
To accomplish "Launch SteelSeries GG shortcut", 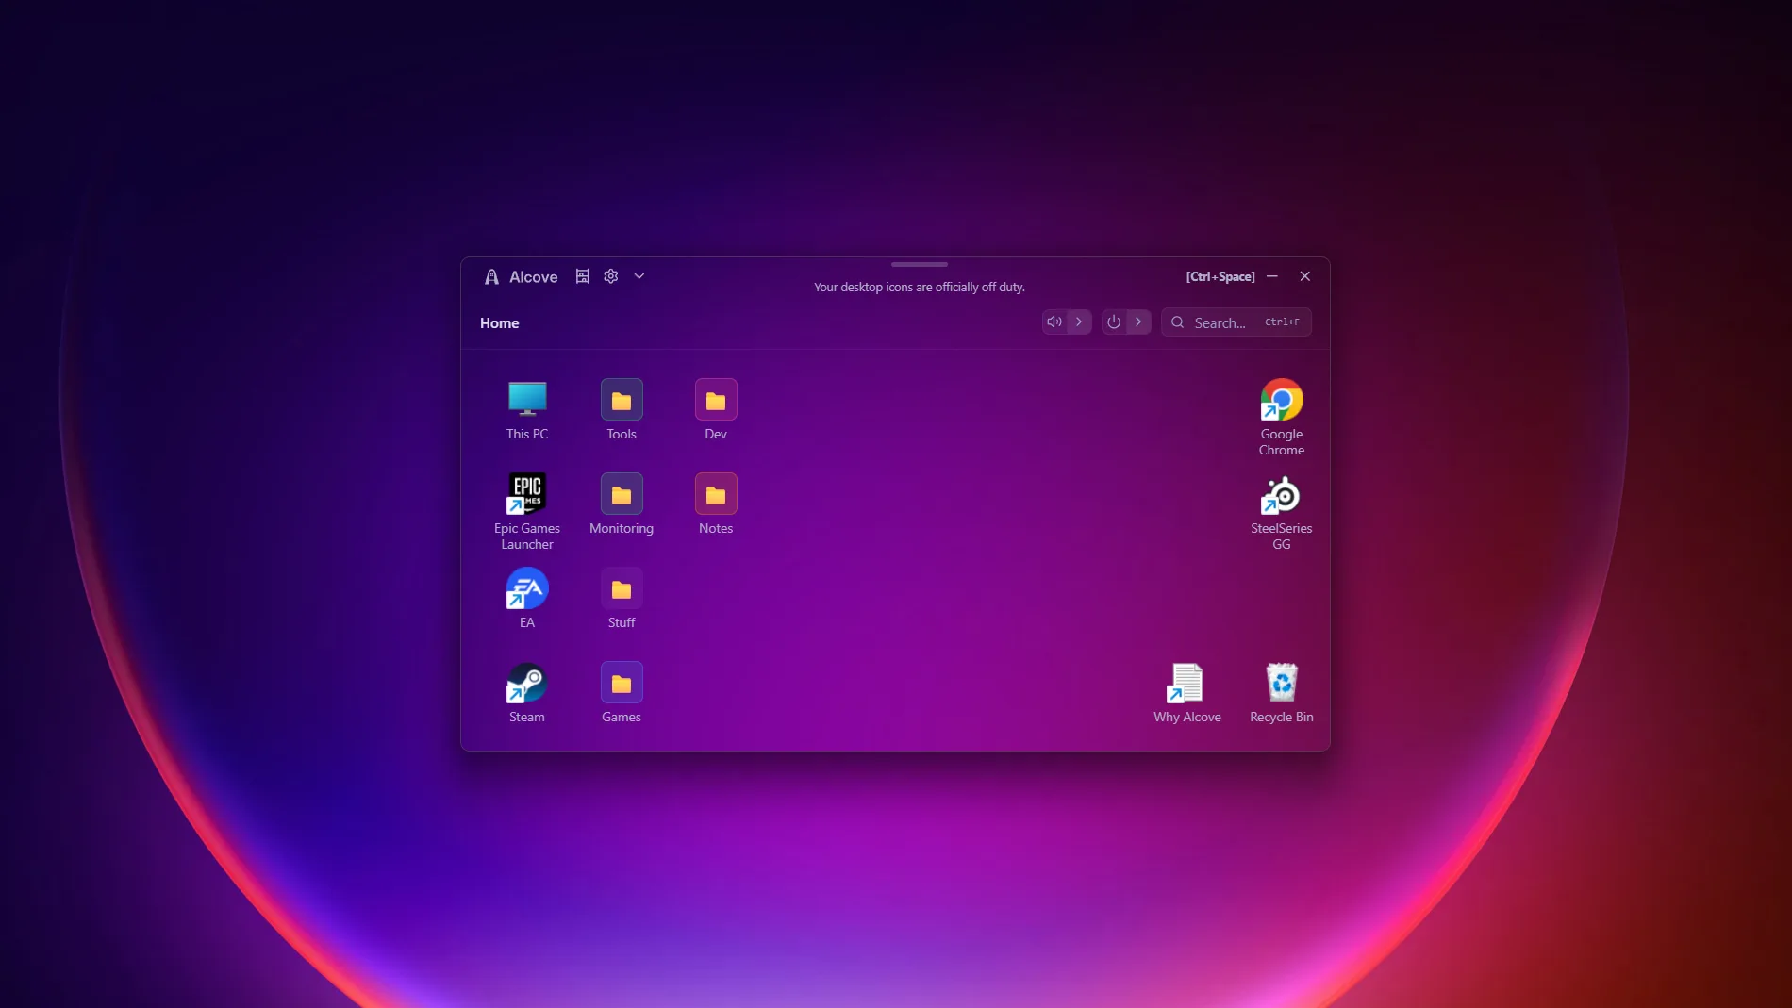I will pos(1282,511).
